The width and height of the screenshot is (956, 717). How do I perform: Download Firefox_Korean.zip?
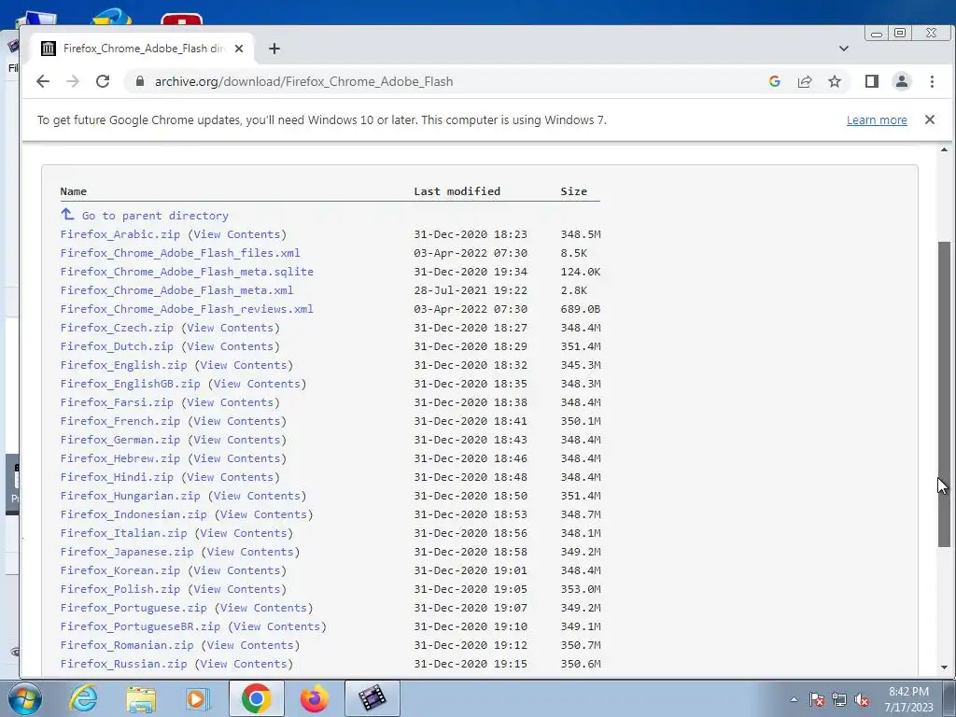tap(120, 570)
